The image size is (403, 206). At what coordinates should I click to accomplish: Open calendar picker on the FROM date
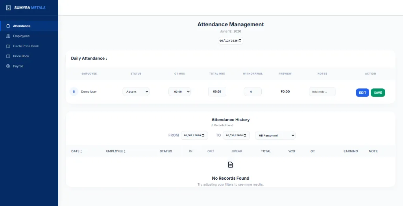click(203, 135)
